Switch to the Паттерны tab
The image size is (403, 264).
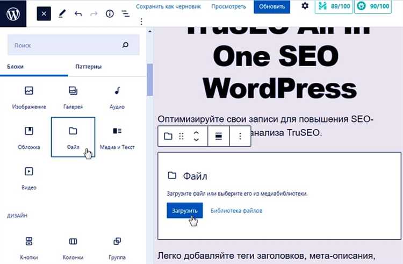pos(89,67)
